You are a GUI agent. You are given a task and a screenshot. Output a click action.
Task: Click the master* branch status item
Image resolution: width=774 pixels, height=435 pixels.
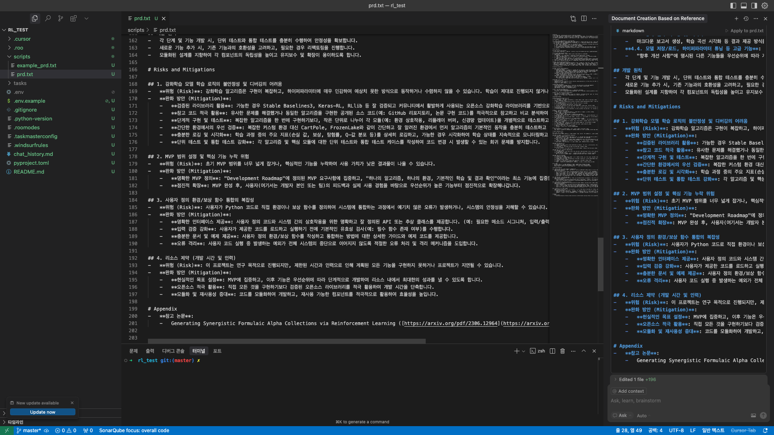[x=29, y=431]
